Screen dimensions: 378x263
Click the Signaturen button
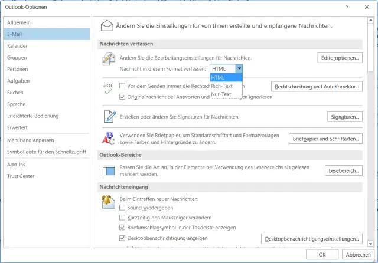[x=345, y=117]
